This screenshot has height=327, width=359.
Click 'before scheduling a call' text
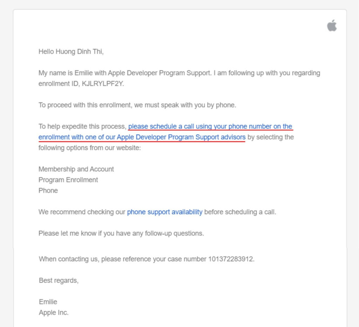[240, 212]
